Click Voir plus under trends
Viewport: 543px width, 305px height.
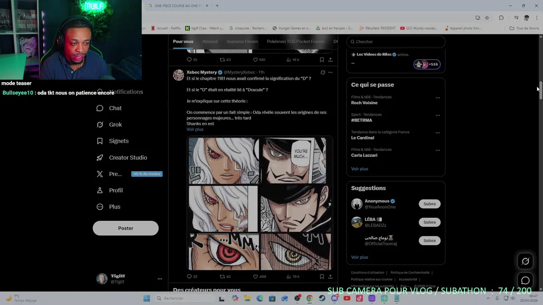coord(359,169)
